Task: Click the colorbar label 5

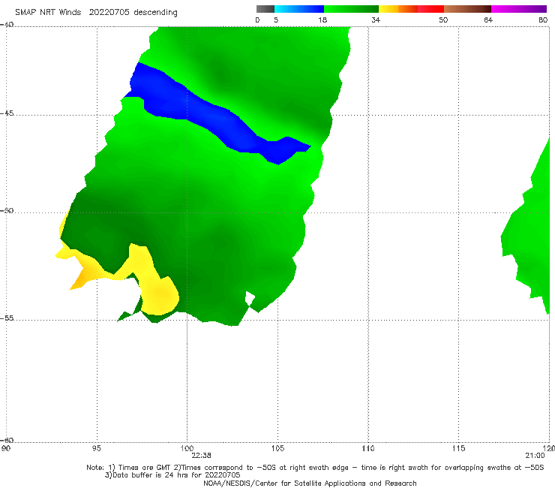Action: [x=276, y=20]
